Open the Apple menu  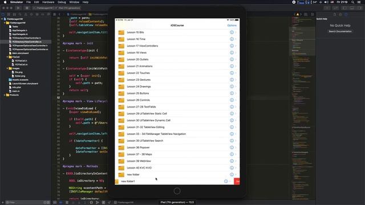5,2
